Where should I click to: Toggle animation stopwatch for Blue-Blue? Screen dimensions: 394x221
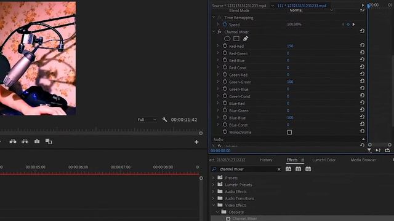[225, 117]
